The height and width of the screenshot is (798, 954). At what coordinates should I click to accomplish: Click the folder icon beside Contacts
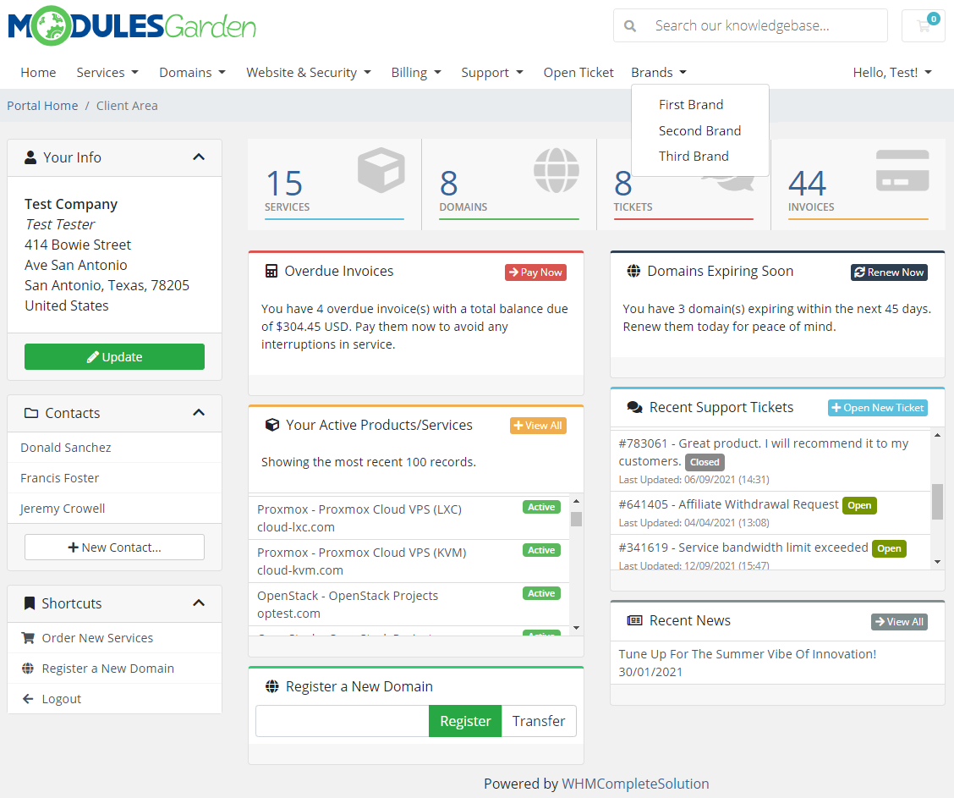pyautogui.click(x=30, y=413)
